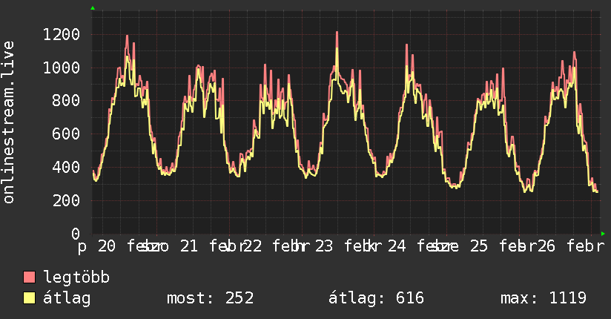Click the x-axis date label 26 febr
This screenshot has width=611, height=319.
tap(571, 246)
